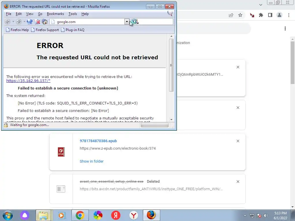Viewport: 295px width, 221px height.
Task: Open the Forward history dropdown arrow
Action: (x=24, y=22)
